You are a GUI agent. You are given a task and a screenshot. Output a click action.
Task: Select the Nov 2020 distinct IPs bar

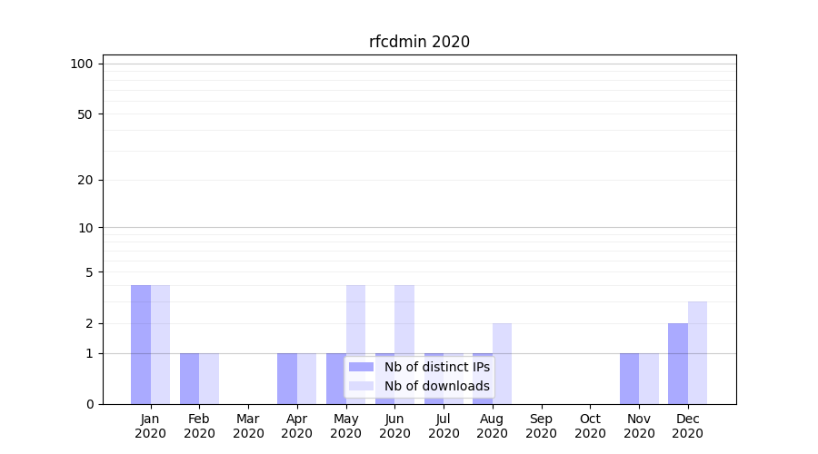[629, 379]
